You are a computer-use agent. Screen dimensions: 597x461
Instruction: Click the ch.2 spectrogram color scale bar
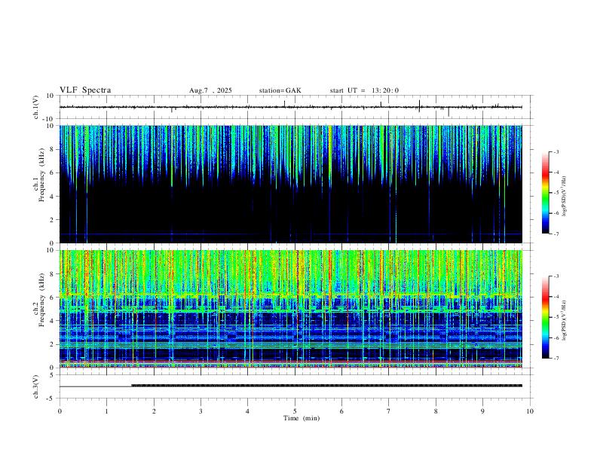[x=545, y=317]
